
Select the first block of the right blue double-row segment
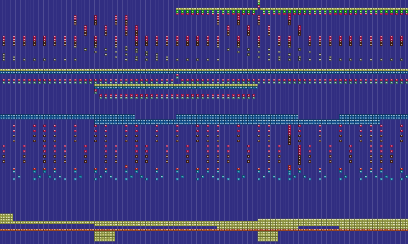[x=340, y=116]
